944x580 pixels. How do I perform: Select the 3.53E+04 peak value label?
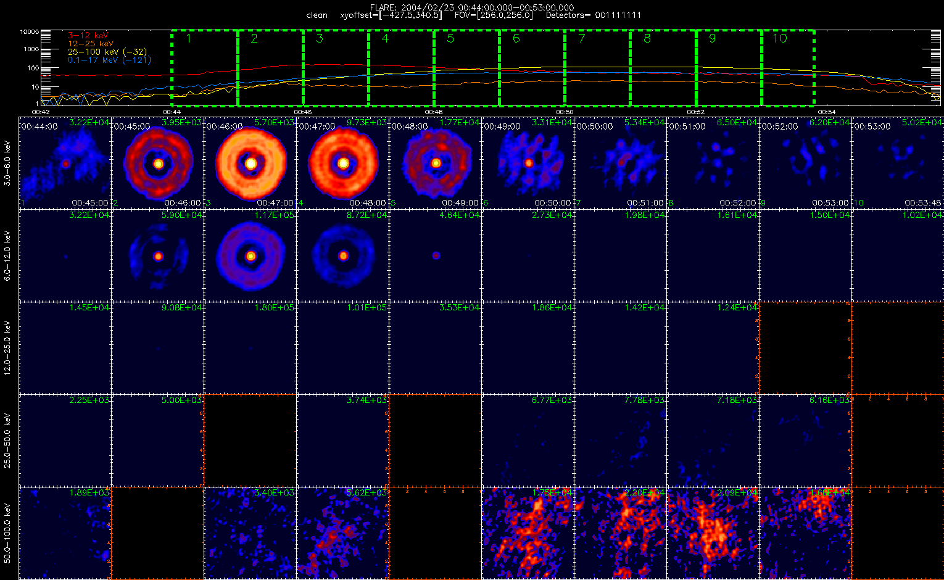pos(460,307)
